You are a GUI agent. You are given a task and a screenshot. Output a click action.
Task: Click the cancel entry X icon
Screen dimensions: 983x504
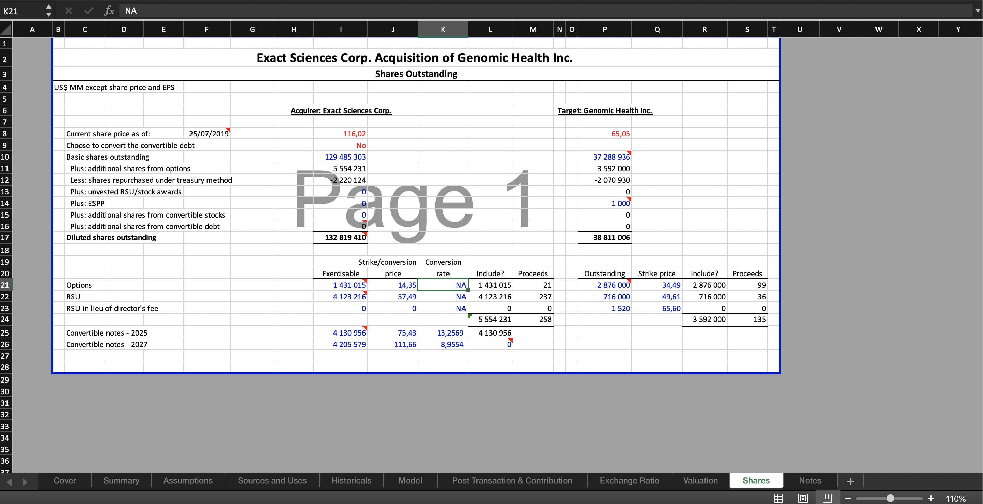click(68, 11)
